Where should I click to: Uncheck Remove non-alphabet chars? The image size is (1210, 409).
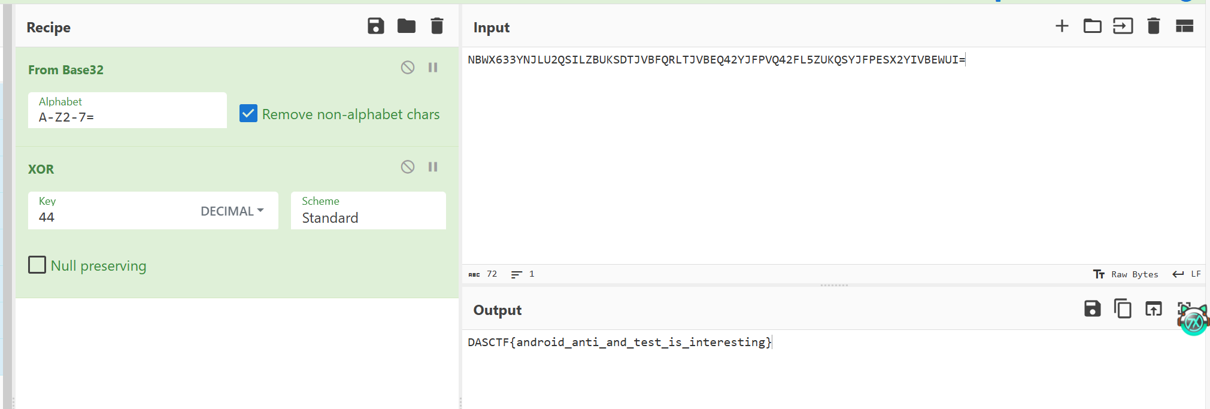[248, 114]
